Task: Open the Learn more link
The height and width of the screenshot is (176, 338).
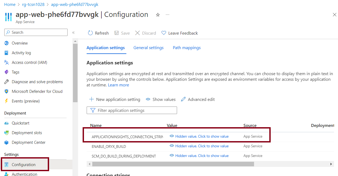Action: point(118,85)
